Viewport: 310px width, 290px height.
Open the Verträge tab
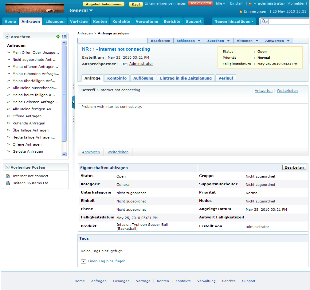pyautogui.click(x=79, y=21)
